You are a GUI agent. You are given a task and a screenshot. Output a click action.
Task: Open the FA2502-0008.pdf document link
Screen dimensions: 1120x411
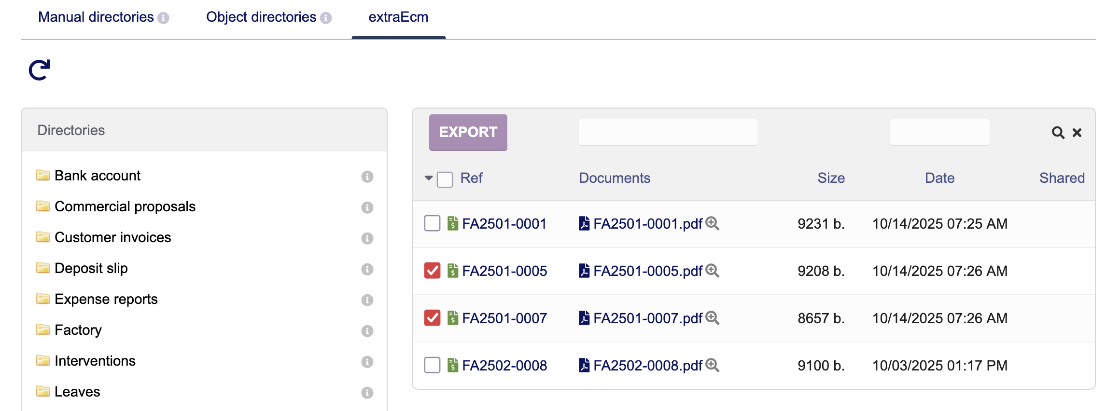[x=647, y=366]
